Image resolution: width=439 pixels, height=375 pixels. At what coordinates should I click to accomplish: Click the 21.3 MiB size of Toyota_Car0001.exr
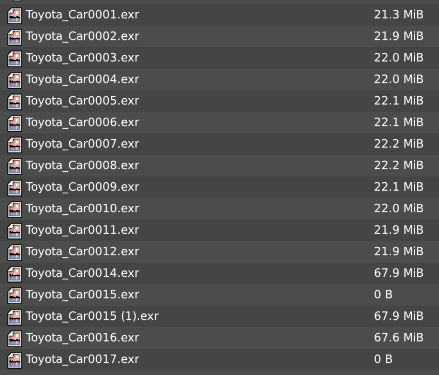399,15
